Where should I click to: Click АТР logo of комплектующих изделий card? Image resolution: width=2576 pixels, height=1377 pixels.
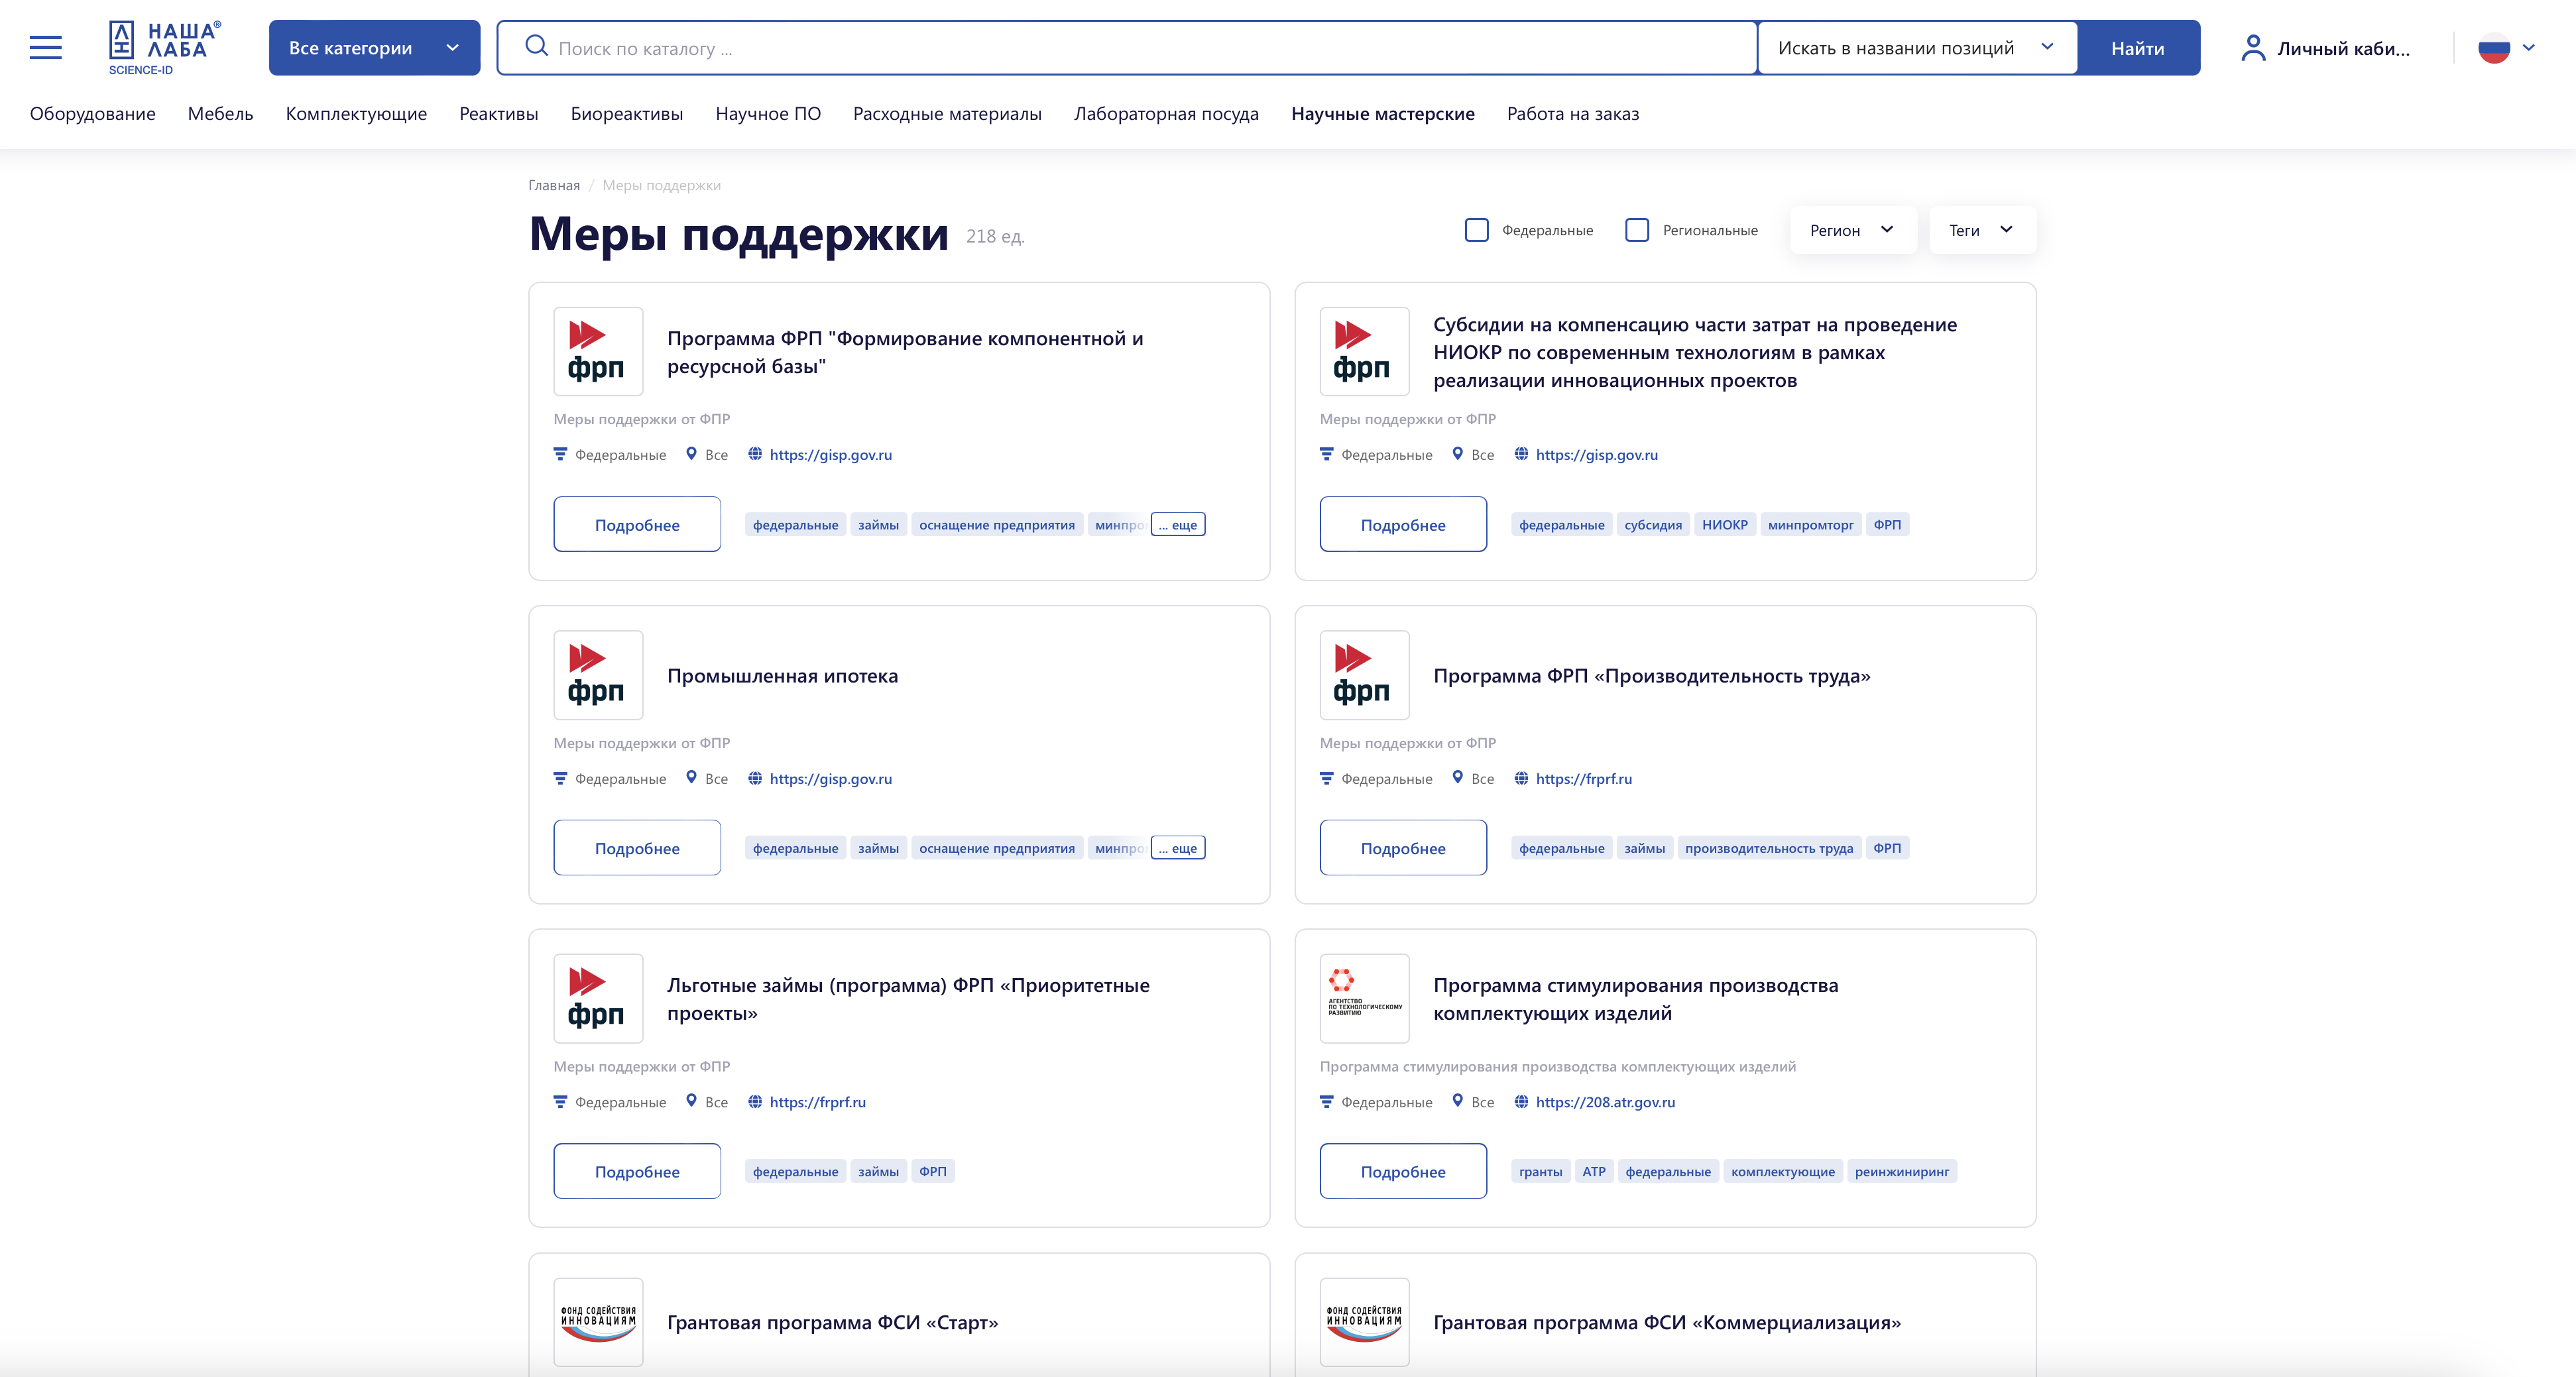pyautogui.click(x=1364, y=998)
